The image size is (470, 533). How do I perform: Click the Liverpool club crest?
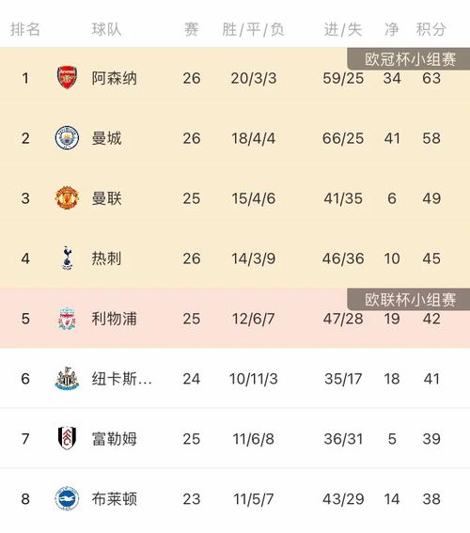click(x=67, y=319)
